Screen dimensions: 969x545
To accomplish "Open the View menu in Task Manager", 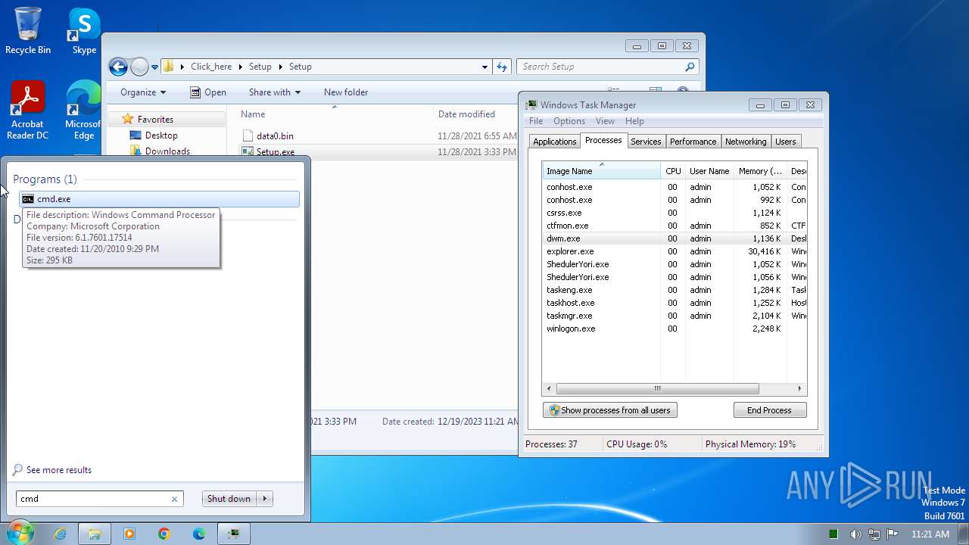I will pyautogui.click(x=605, y=121).
